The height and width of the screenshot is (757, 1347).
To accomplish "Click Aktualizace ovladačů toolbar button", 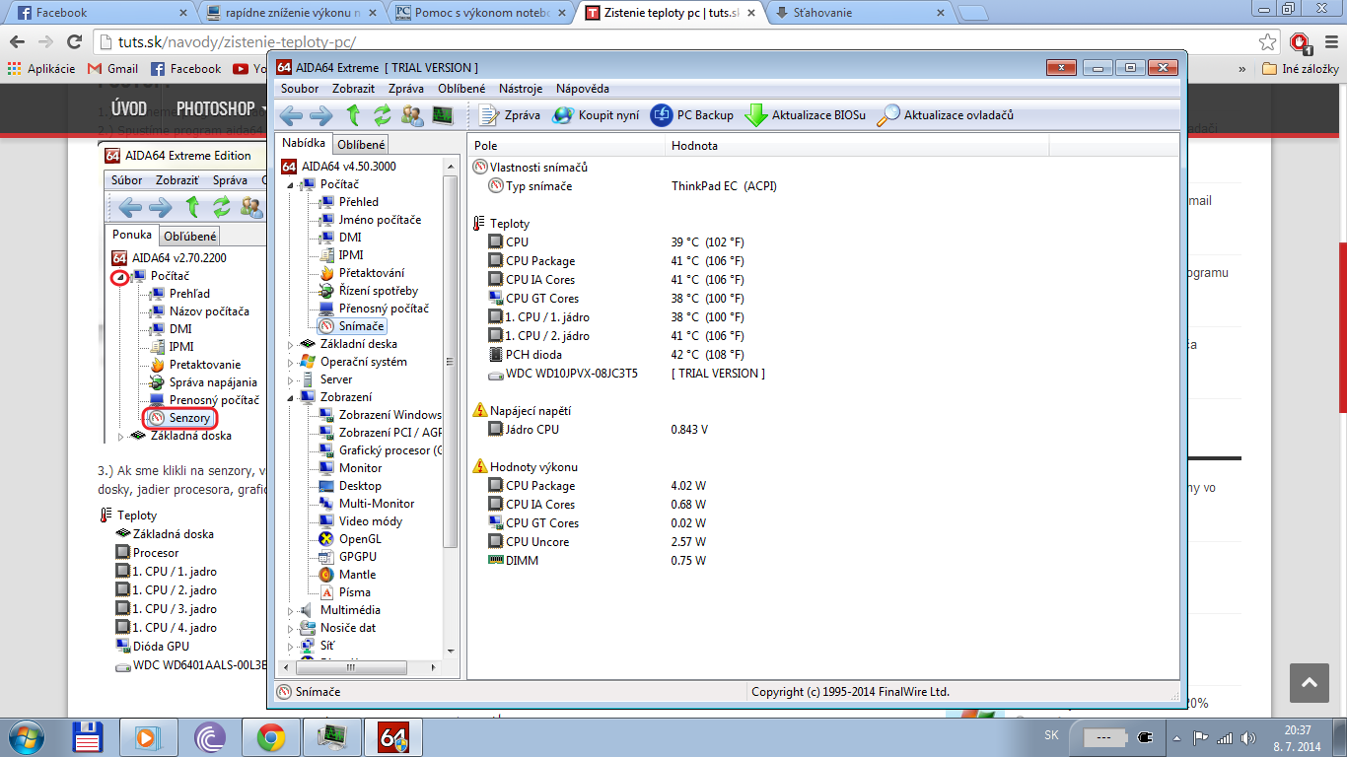I will 946,115.
